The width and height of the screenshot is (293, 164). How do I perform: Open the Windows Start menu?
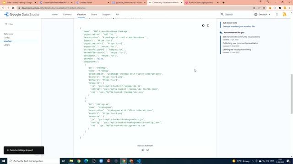tap(4, 161)
